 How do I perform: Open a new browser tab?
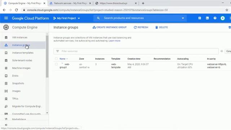(x=143, y=3)
